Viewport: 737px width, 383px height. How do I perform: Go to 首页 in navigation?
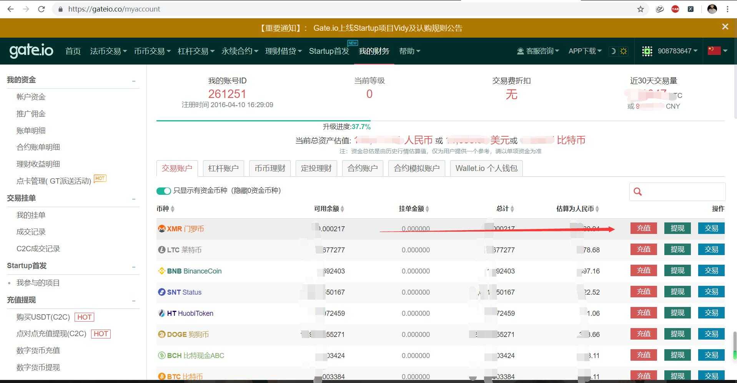coord(73,51)
